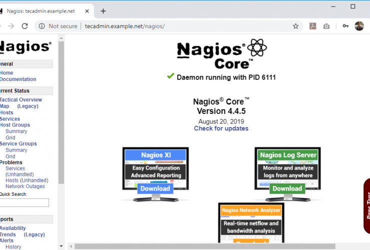Click the forward navigation arrow

click(11, 26)
